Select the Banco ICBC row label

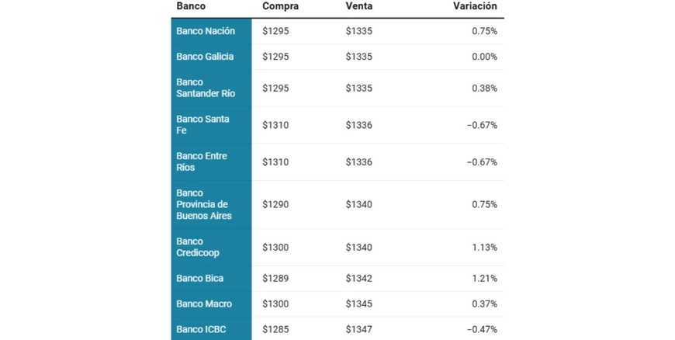tap(201, 329)
